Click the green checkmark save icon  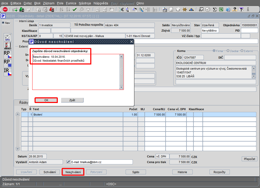(75, 10)
